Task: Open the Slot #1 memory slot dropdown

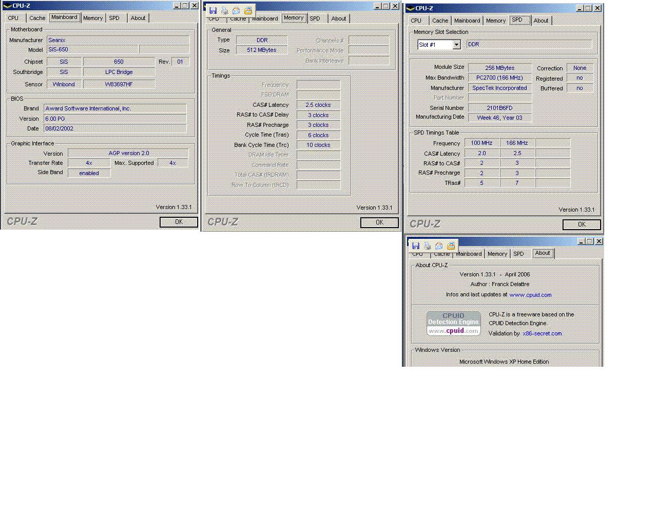Action: tap(456, 45)
